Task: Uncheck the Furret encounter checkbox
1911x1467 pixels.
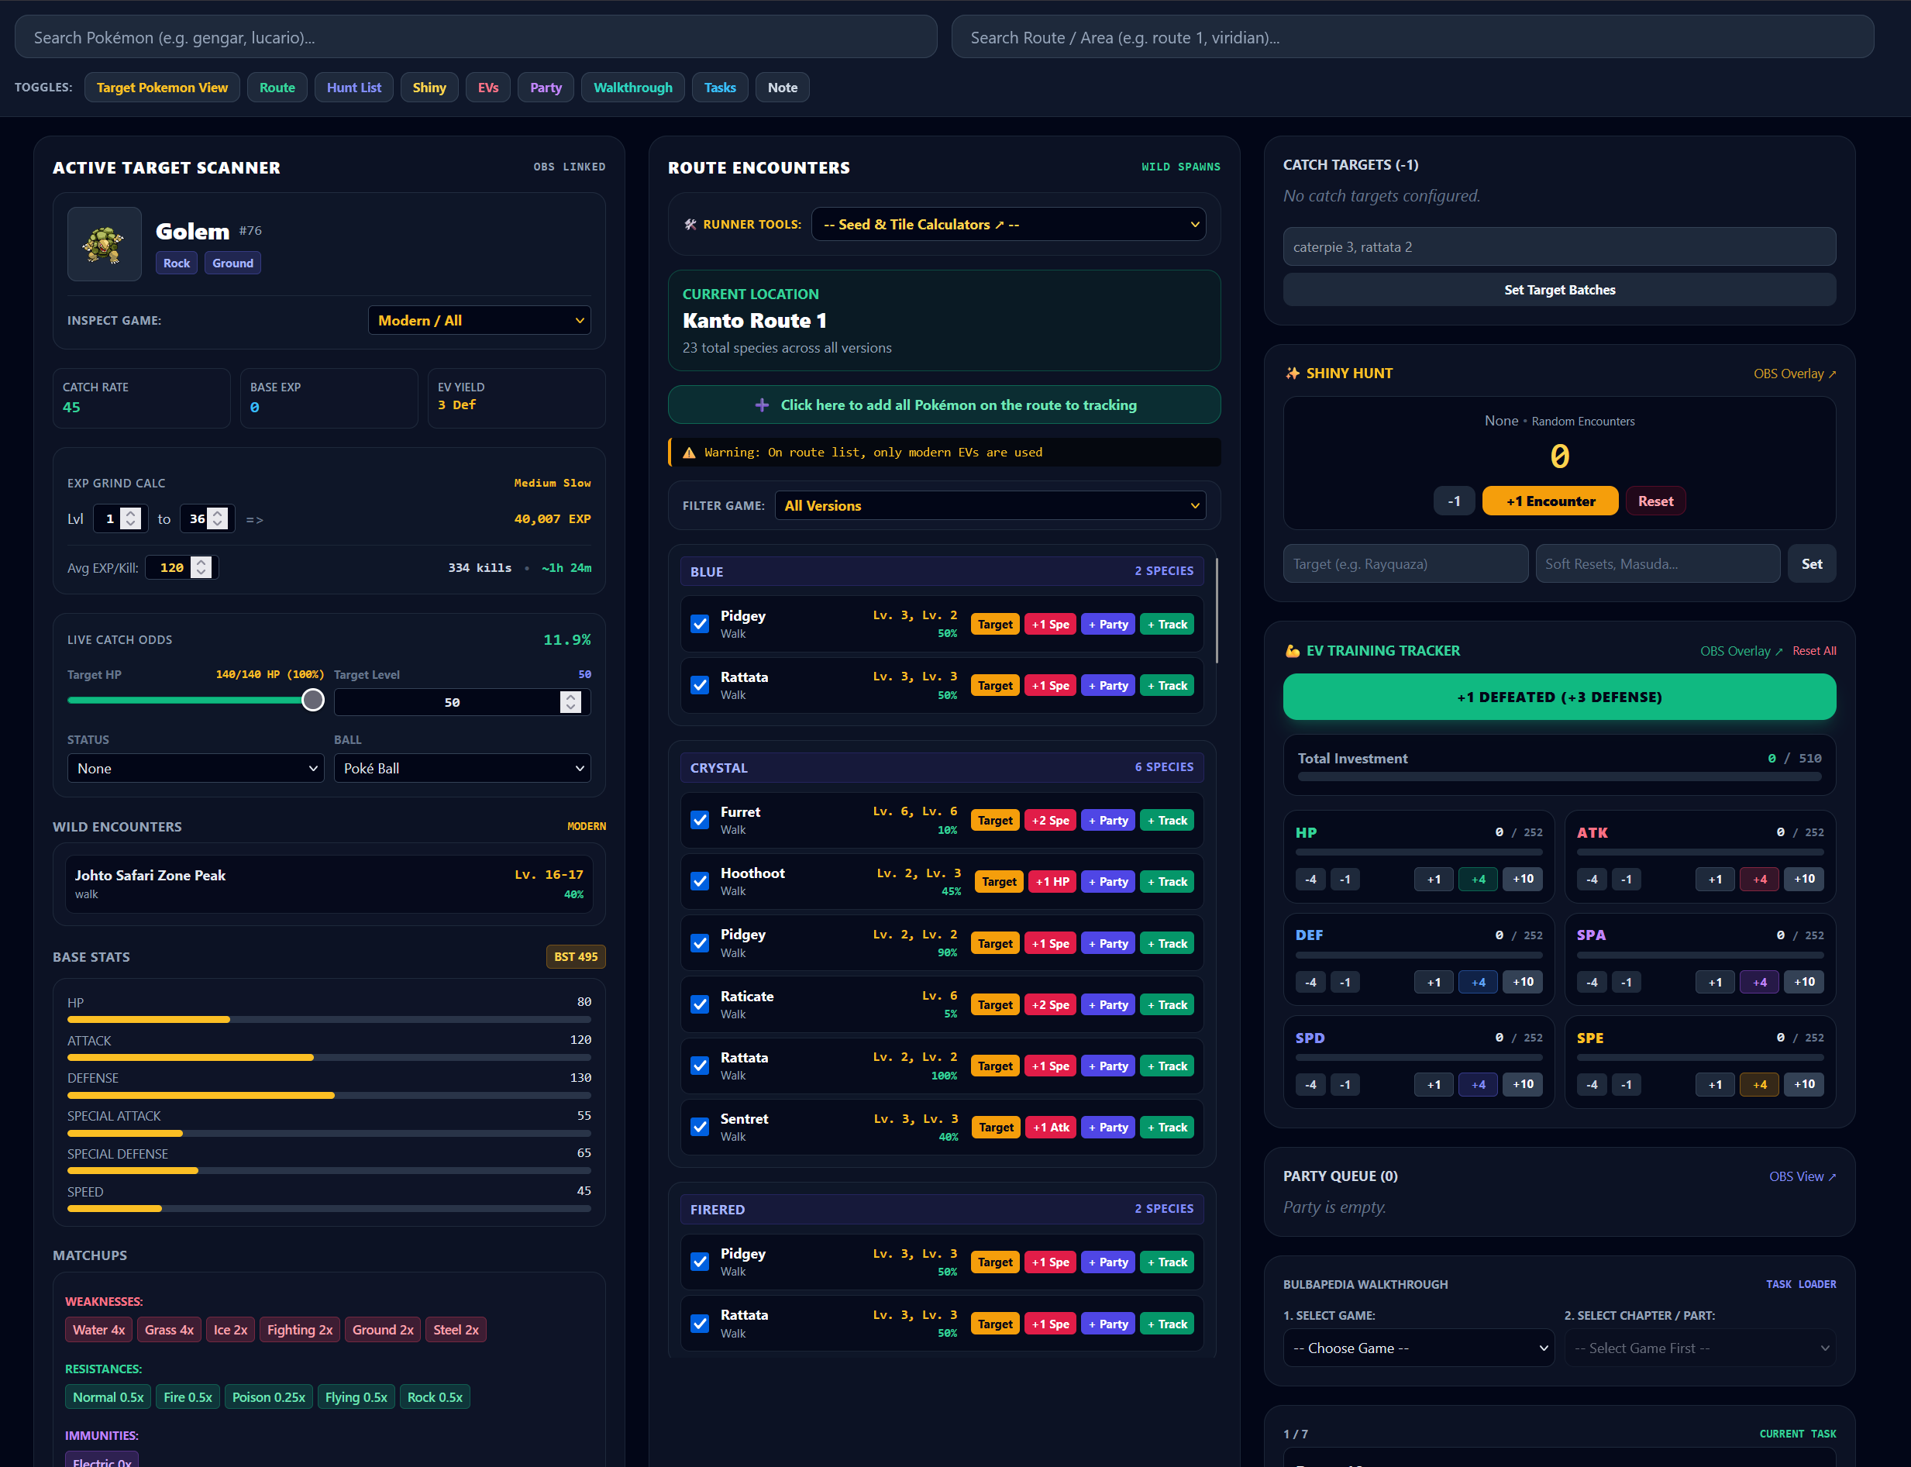Action: pos(699,820)
